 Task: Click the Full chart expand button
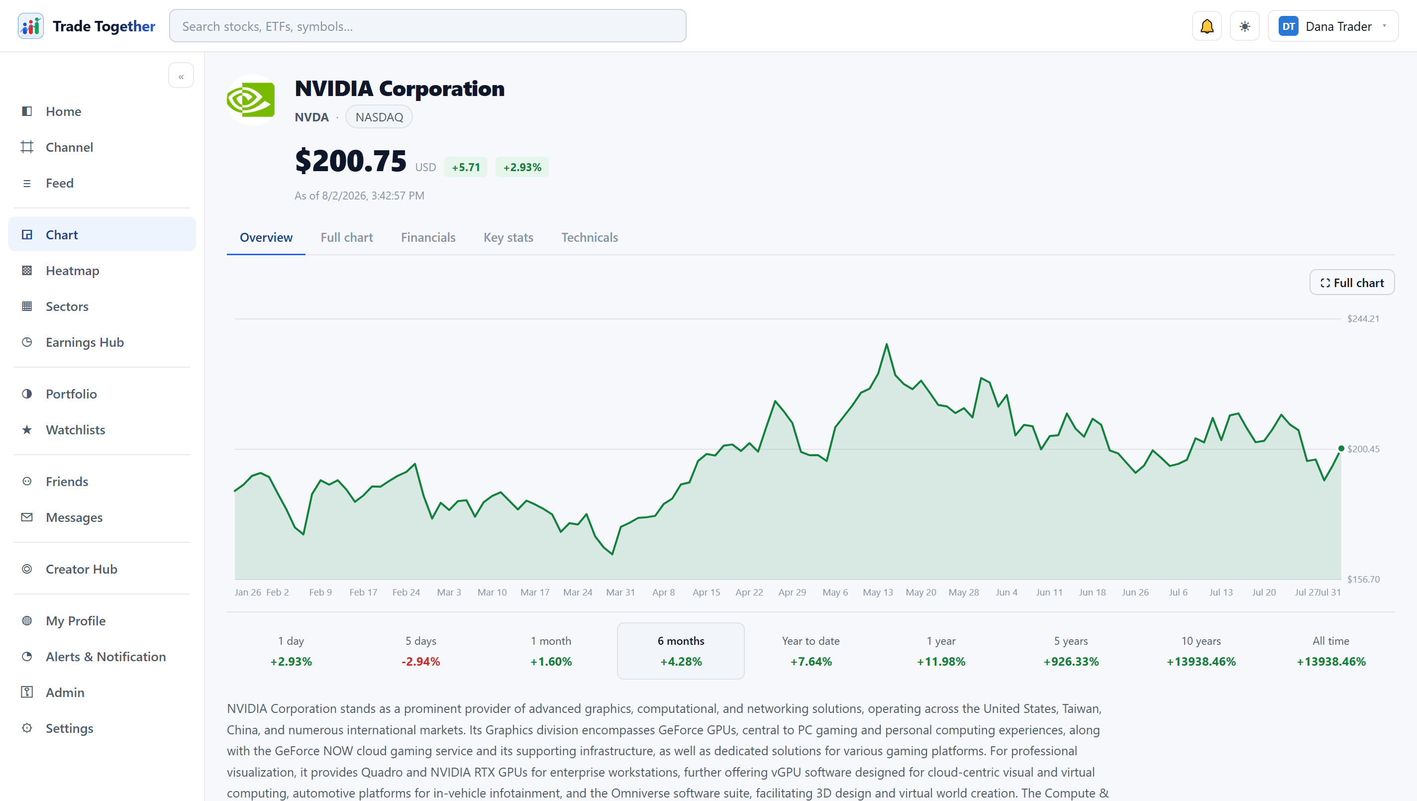point(1351,283)
